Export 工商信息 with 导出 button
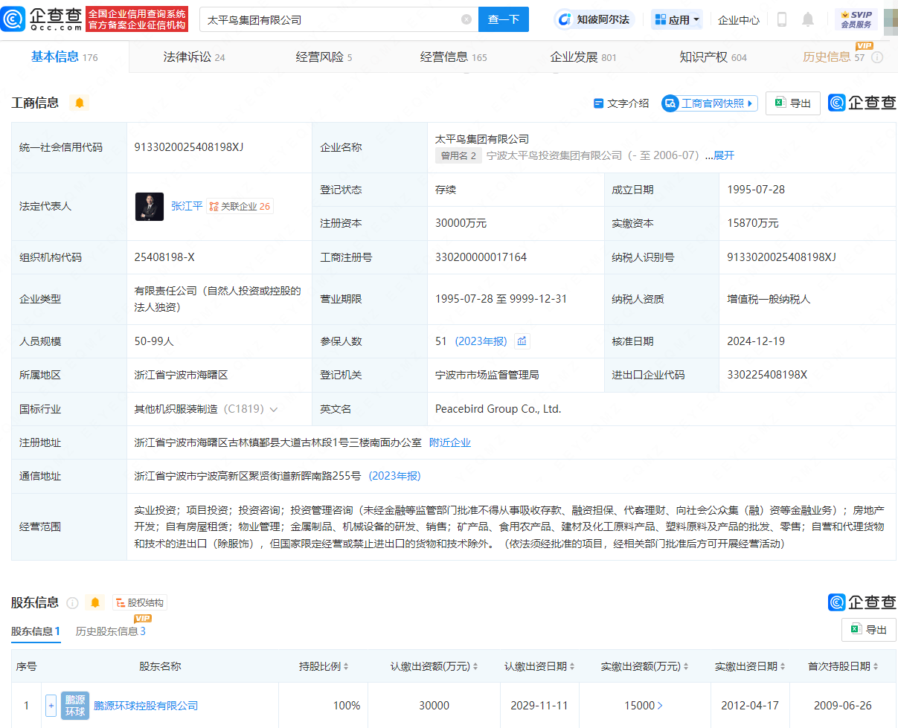The width and height of the screenshot is (898, 728). [x=793, y=103]
